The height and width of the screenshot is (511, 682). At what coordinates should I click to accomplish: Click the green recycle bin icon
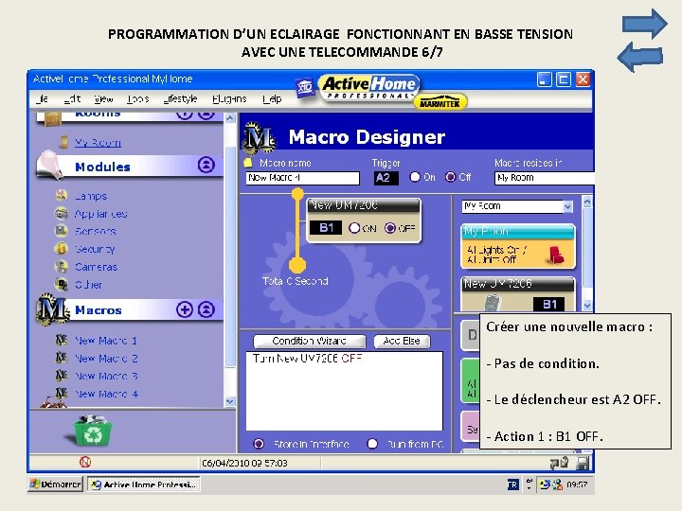[x=93, y=431]
